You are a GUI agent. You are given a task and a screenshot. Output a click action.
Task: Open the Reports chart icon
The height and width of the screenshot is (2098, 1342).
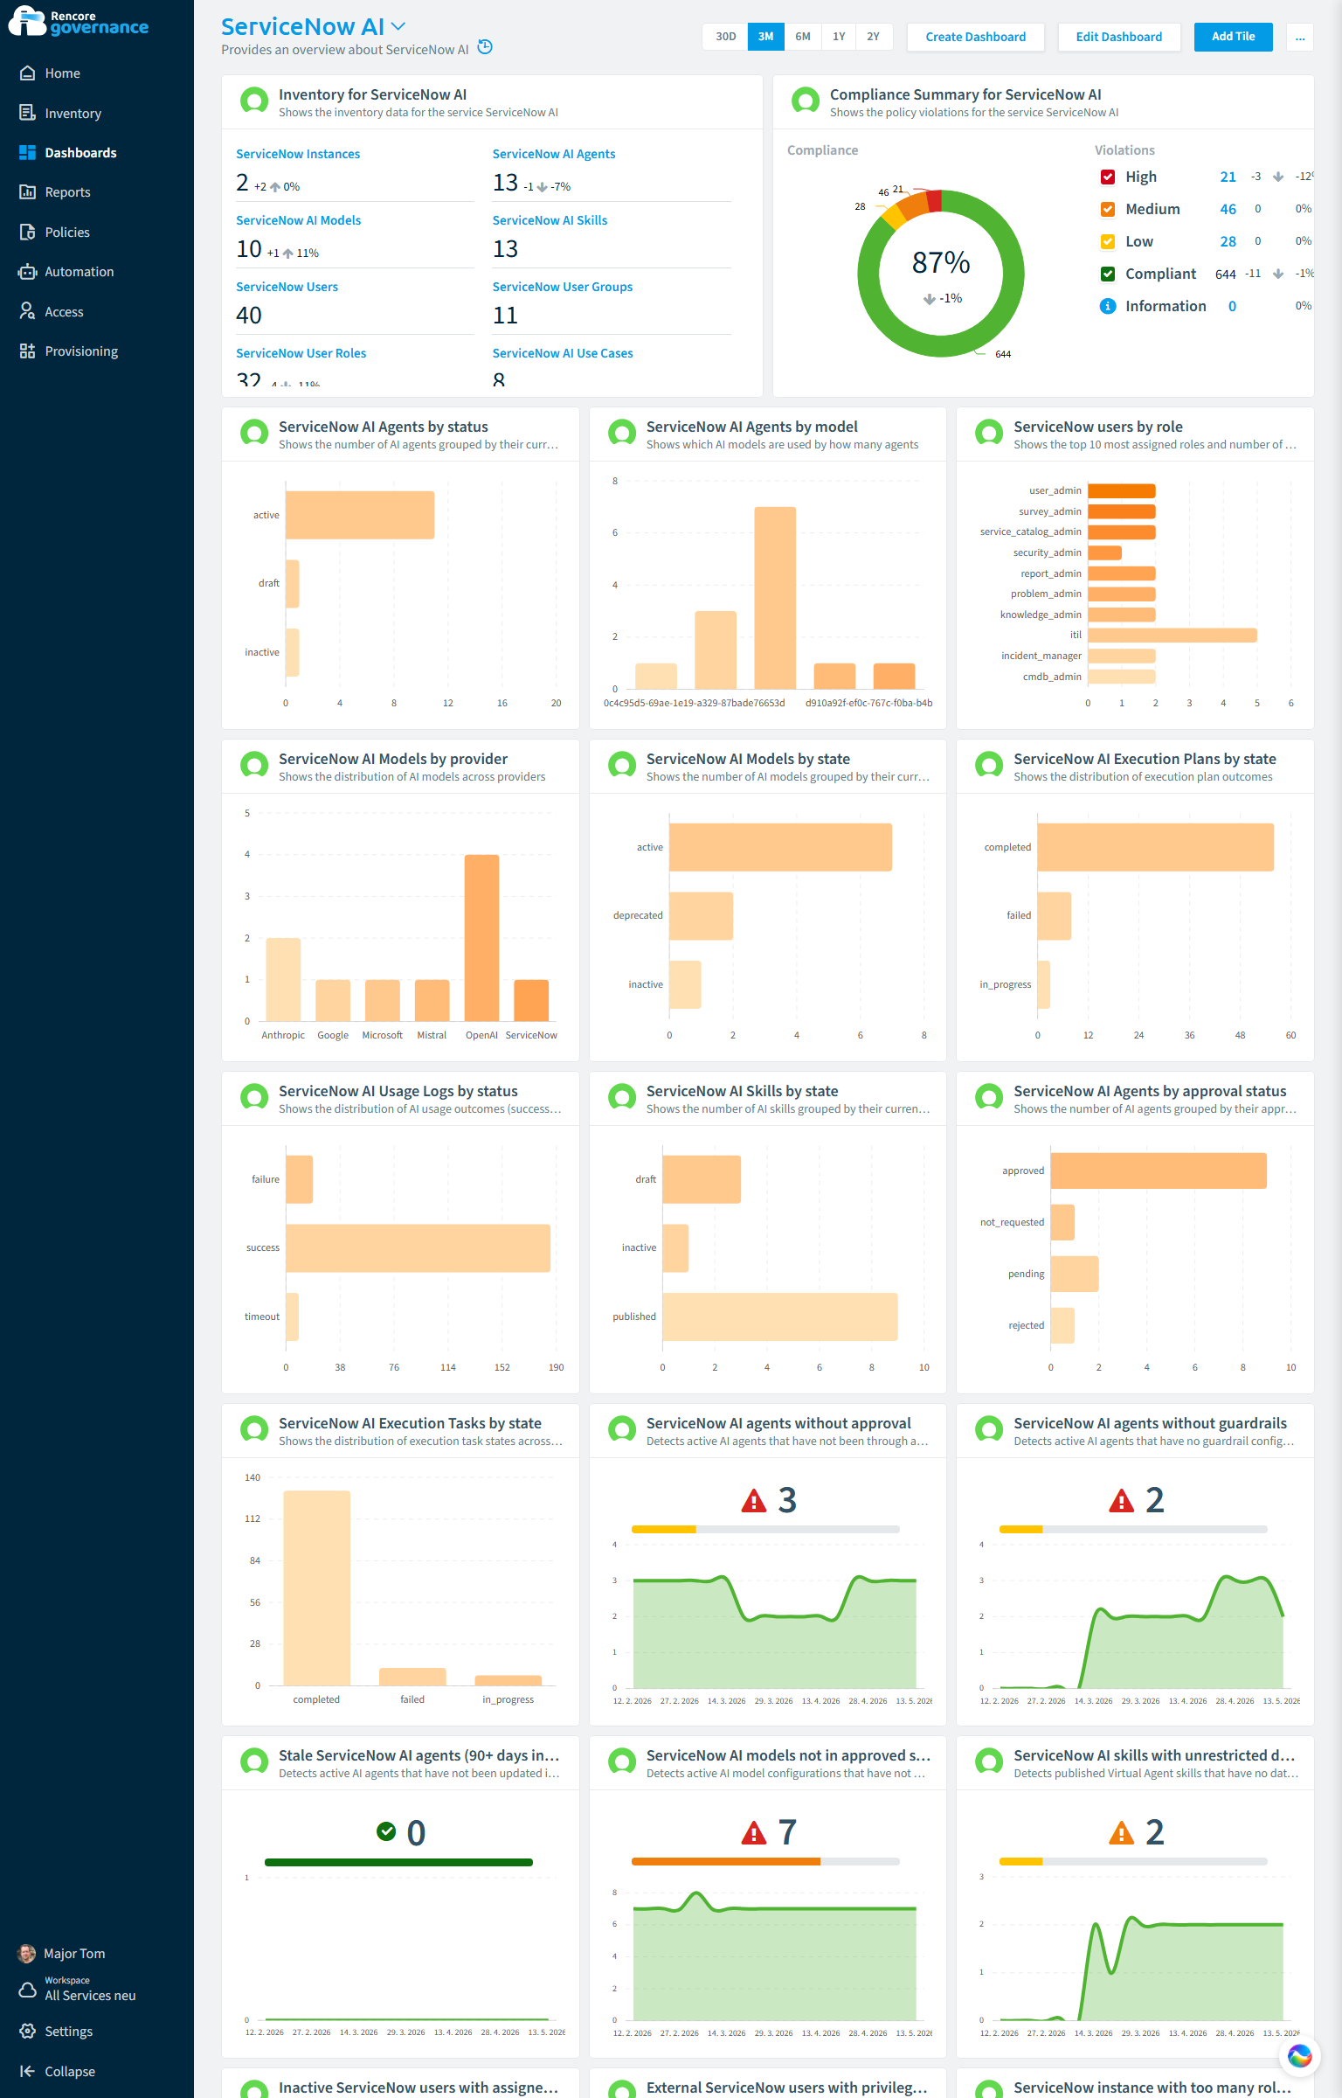click(x=27, y=192)
